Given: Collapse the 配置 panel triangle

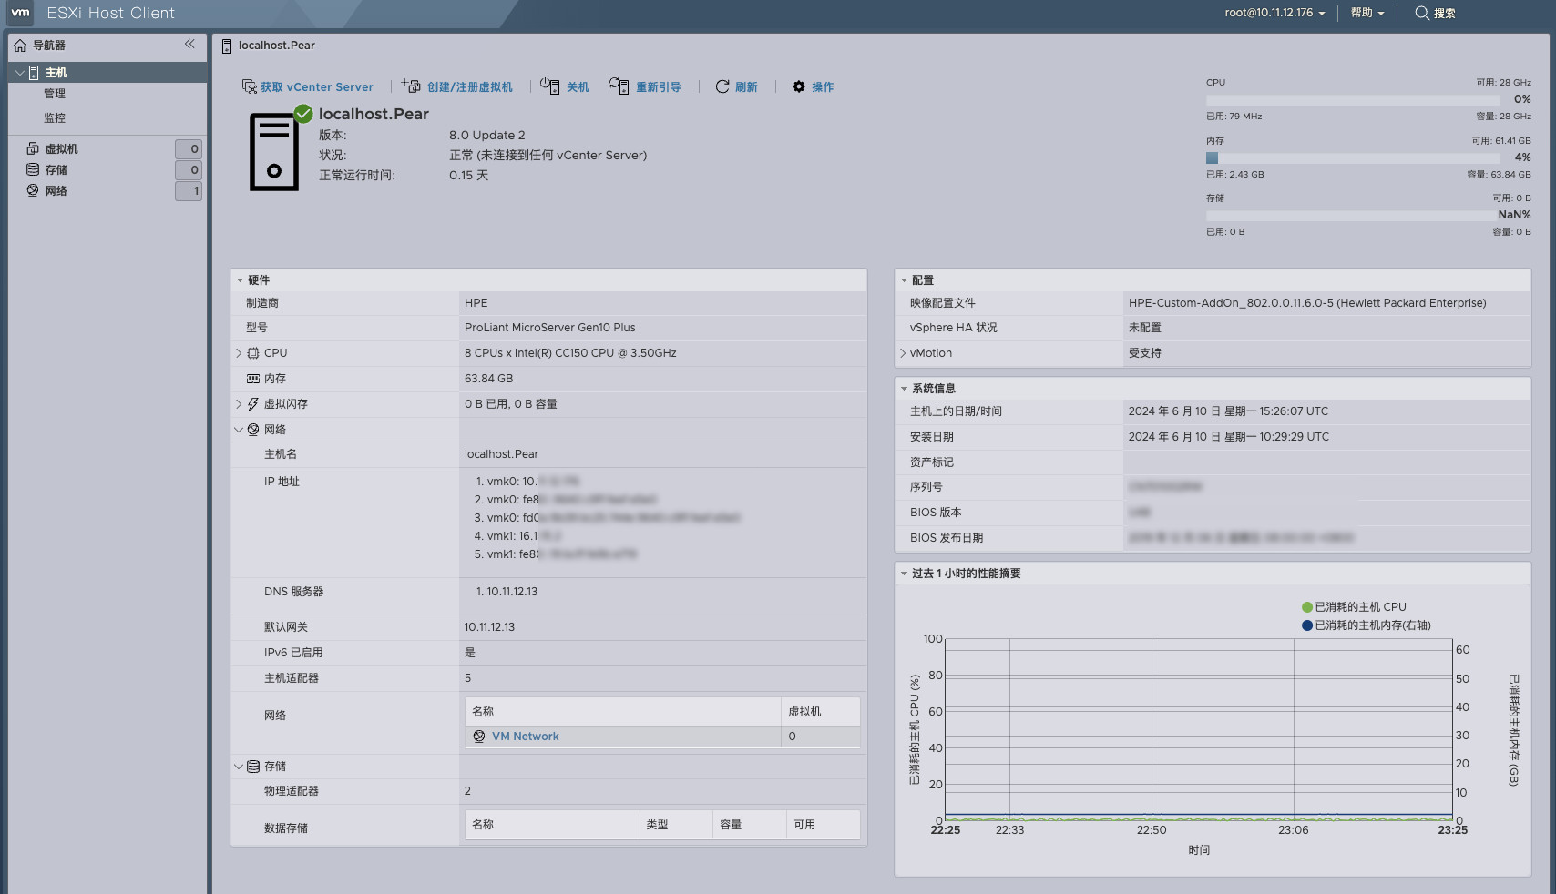Looking at the screenshot, I should pyautogui.click(x=905, y=280).
